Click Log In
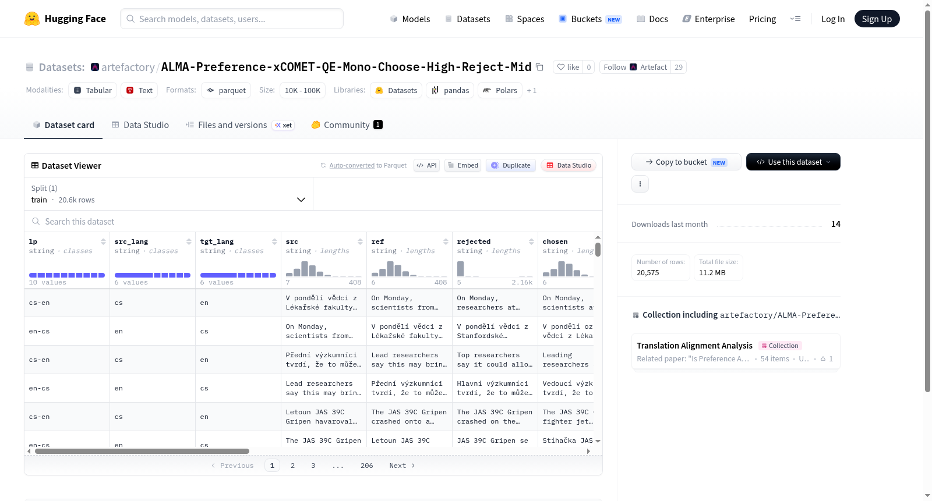The height and width of the screenshot is (501, 932). [x=833, y=19]
